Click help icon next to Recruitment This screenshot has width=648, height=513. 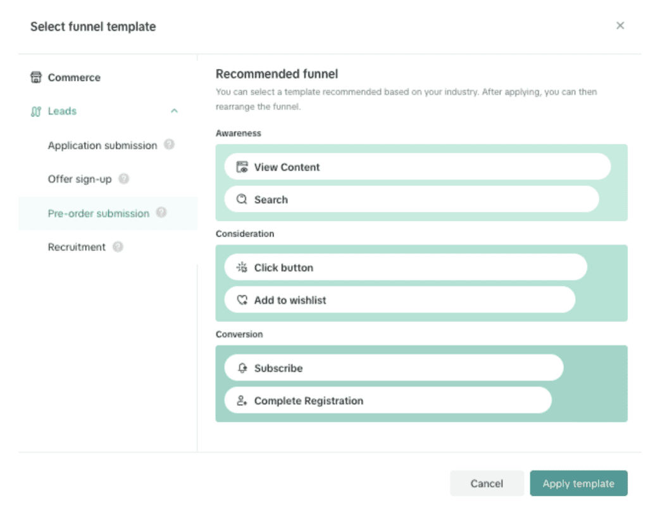(118, 247)
